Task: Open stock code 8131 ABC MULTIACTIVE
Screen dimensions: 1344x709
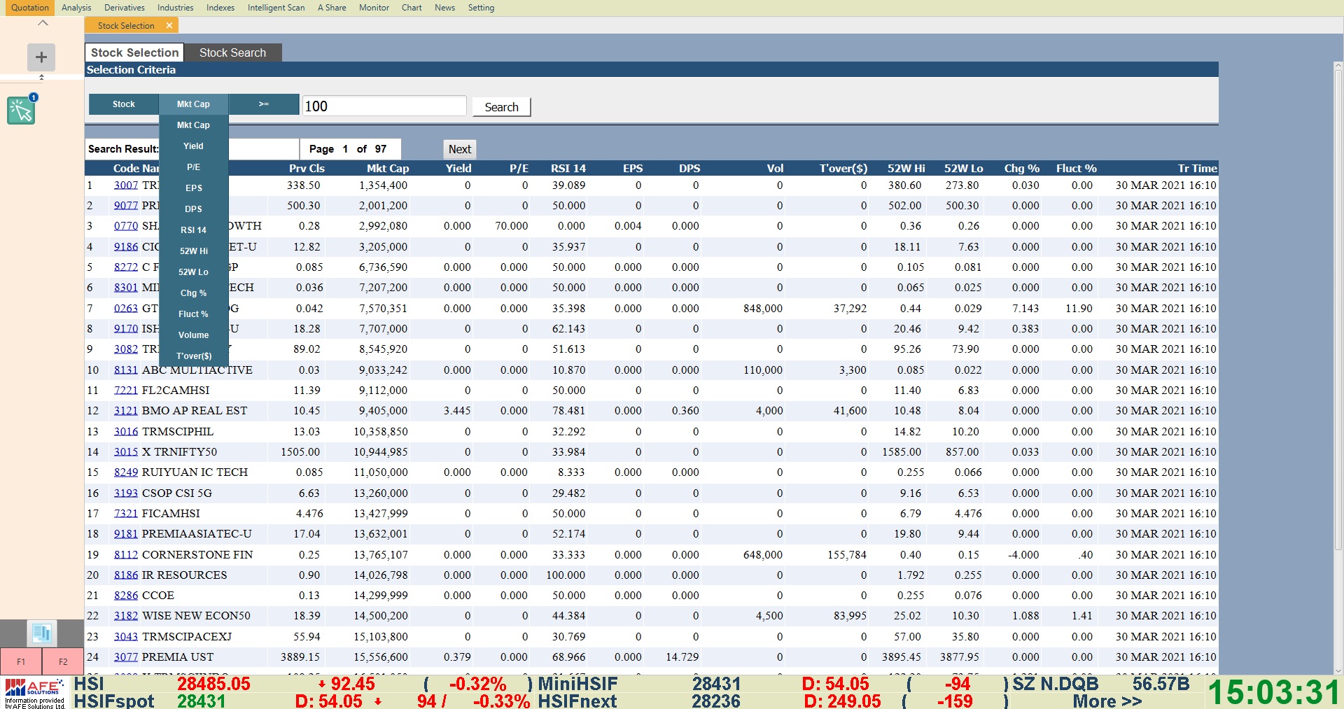Action: 126,370
